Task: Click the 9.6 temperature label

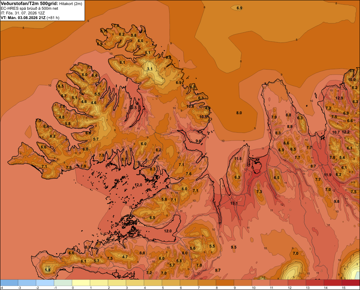Action: tap(198, 141)
